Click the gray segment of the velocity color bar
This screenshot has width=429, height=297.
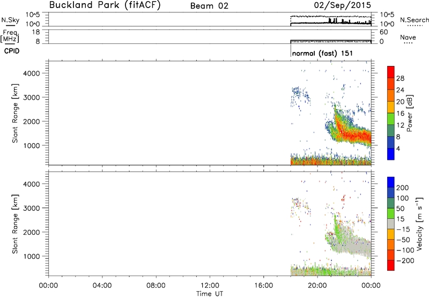pos(391,224)
